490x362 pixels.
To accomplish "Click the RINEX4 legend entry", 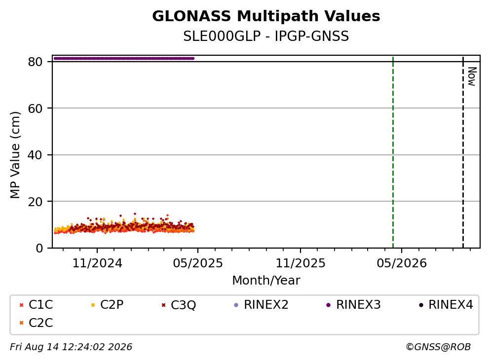I will click(446, 304).
